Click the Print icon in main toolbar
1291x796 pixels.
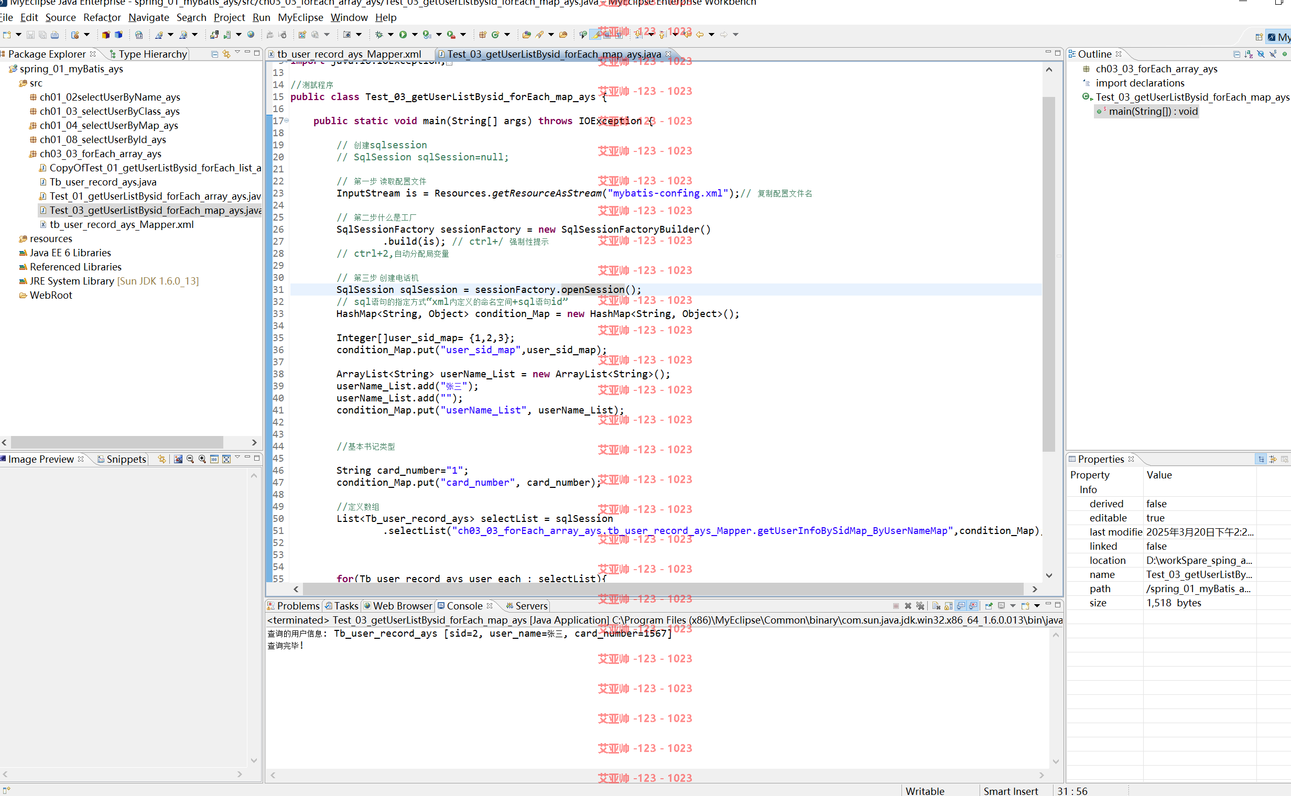(x=55, y=35)
